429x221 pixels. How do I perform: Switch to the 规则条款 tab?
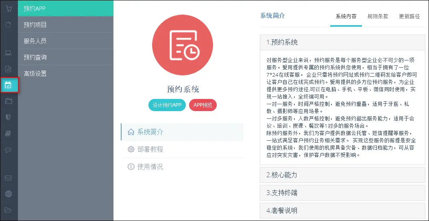[377, 17]
